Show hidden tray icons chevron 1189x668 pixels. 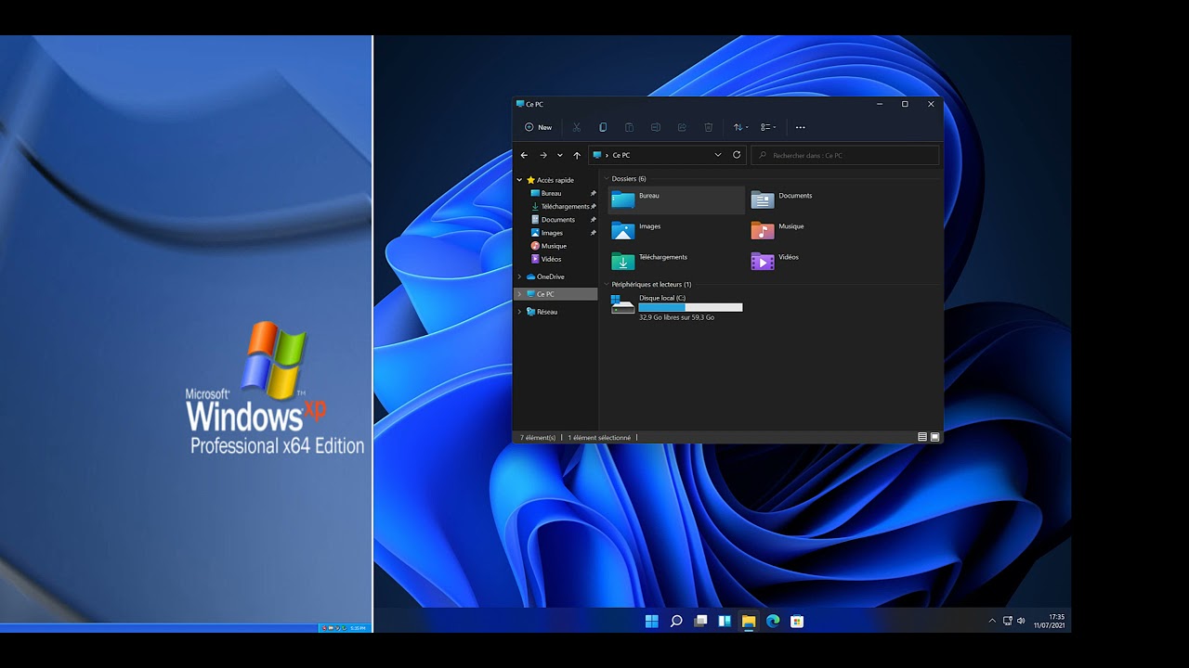pyautogui.click(x=992, y=621)
